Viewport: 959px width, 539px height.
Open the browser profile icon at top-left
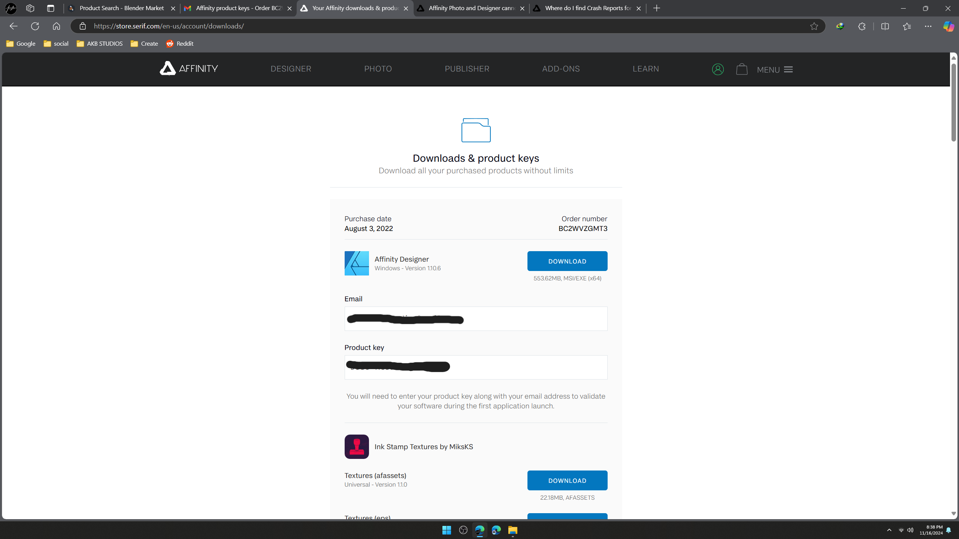pos(11,8)
